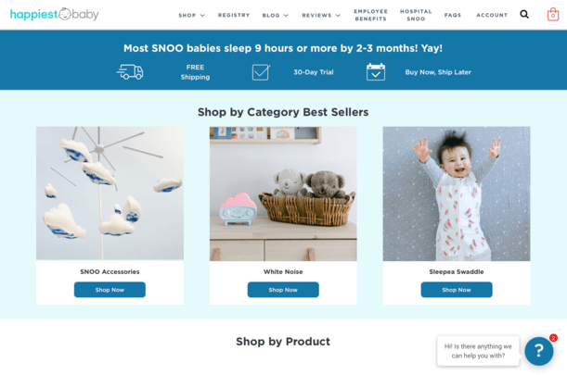Click the free shipping truck icon
567x375 pixels.
pos(130,72)
